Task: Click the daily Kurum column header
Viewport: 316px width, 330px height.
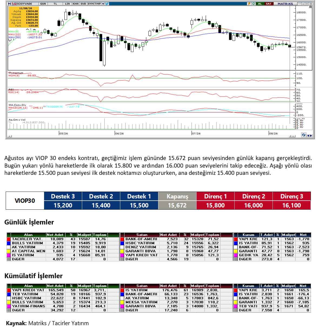Action: (248, 235)
